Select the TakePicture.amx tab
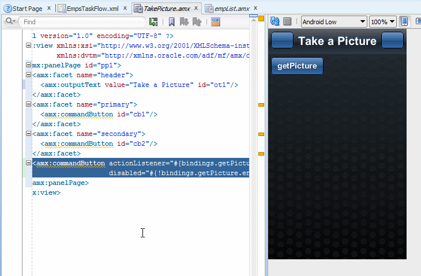Screen dimensions: 421x276 167,9
